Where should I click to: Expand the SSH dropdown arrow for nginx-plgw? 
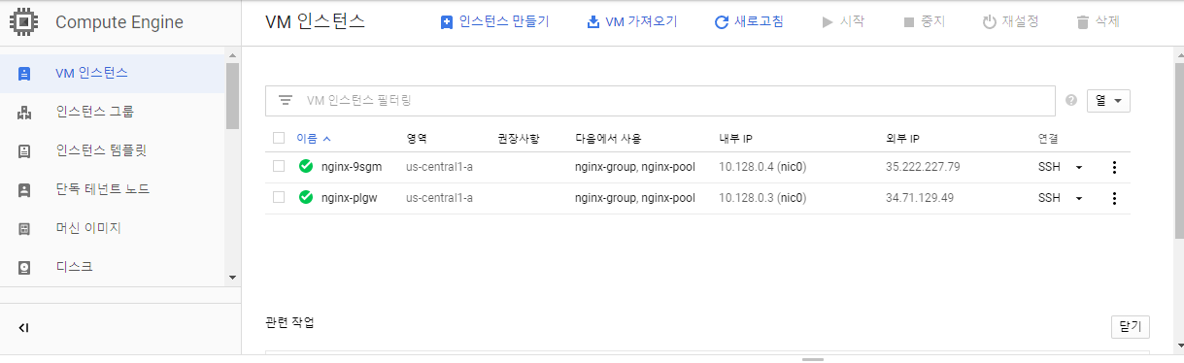(x=1078, y=198)
